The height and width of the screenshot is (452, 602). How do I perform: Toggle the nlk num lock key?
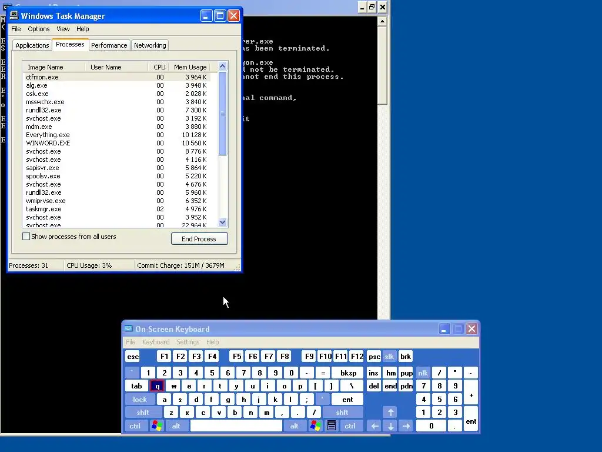[x=423, y=373]
